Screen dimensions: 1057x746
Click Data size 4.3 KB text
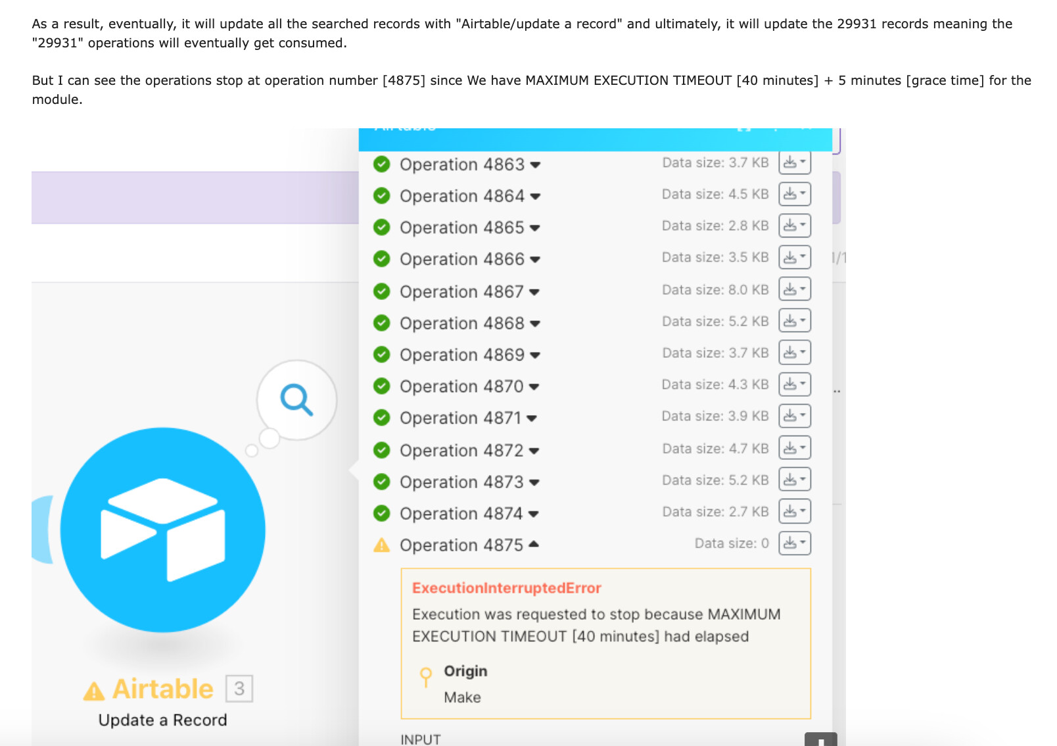point(715,384)
